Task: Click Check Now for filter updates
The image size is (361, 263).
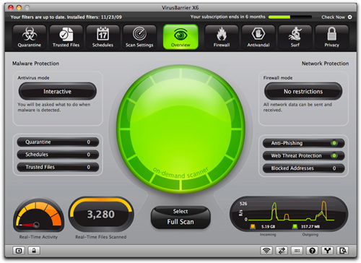Action: tap(336, 17)
